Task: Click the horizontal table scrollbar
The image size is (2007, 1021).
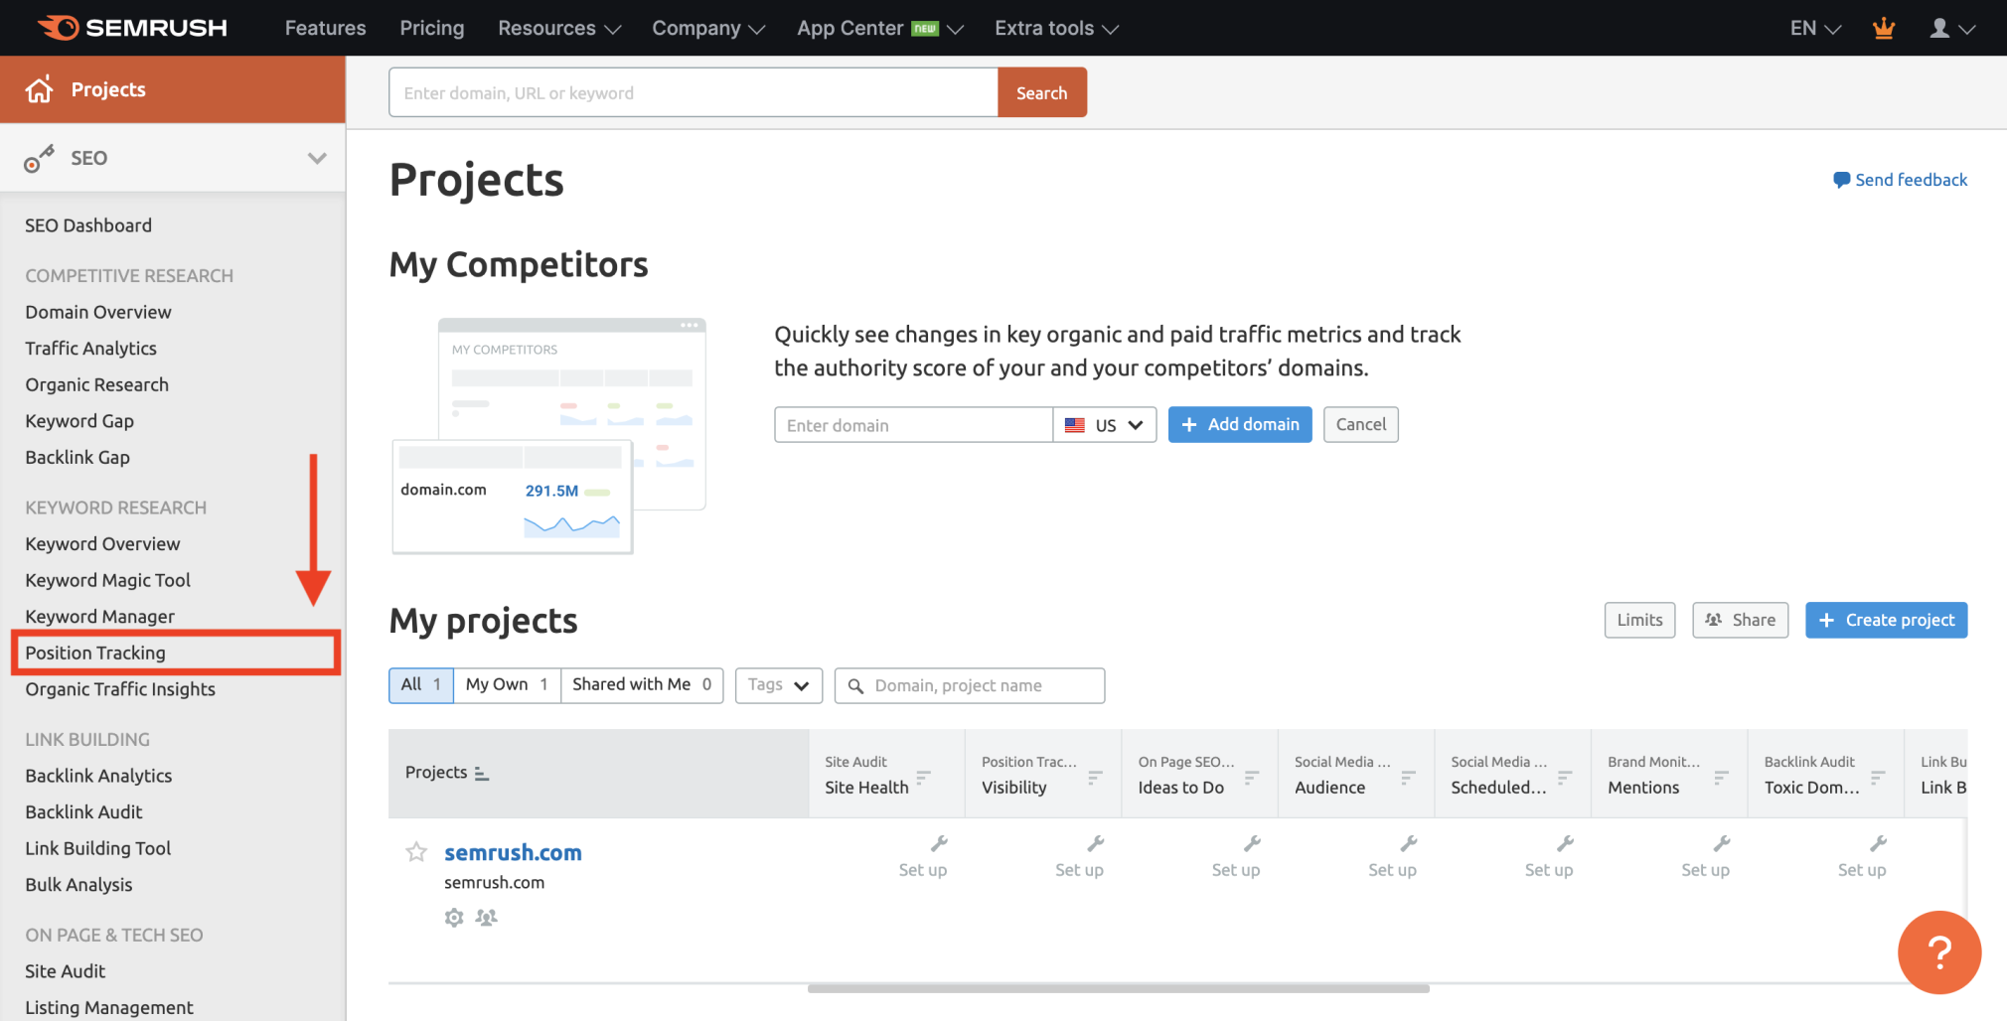Action: pos(1119,988)
